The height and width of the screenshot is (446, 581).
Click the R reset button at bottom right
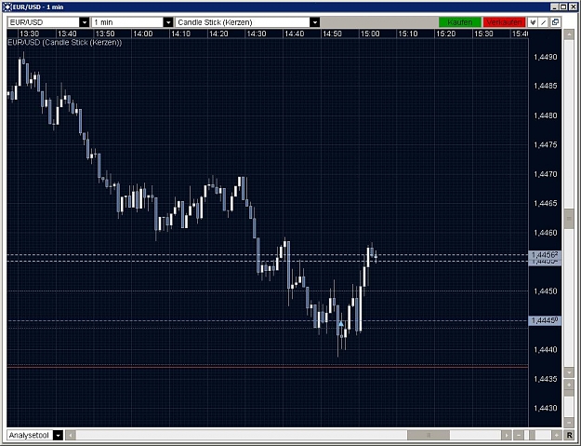pos(570,435)
